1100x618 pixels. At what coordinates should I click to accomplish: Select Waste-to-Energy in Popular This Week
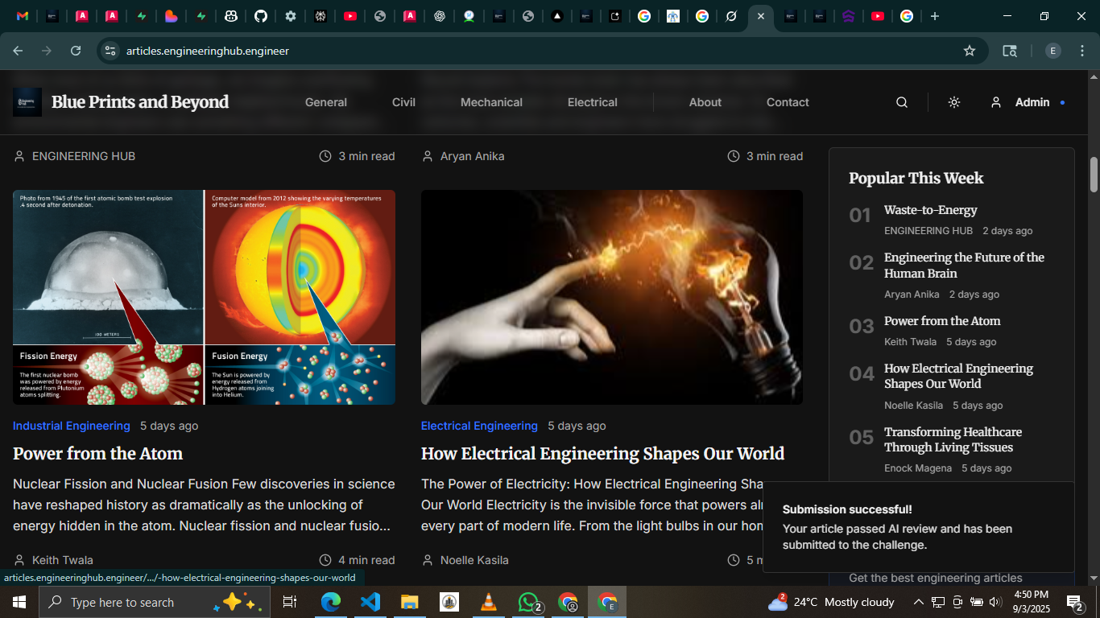[930, 210]
